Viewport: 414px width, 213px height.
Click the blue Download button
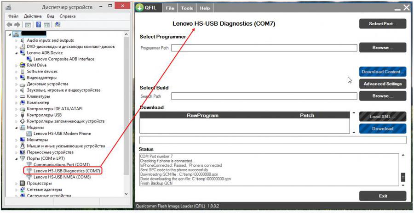point(383,129)
